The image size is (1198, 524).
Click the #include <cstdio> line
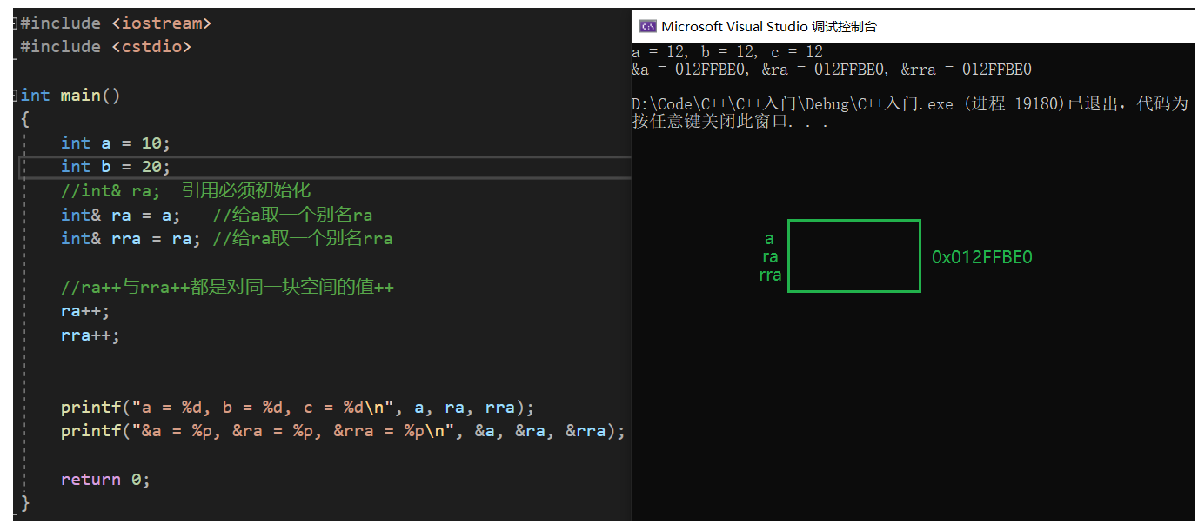click(105, 47)
